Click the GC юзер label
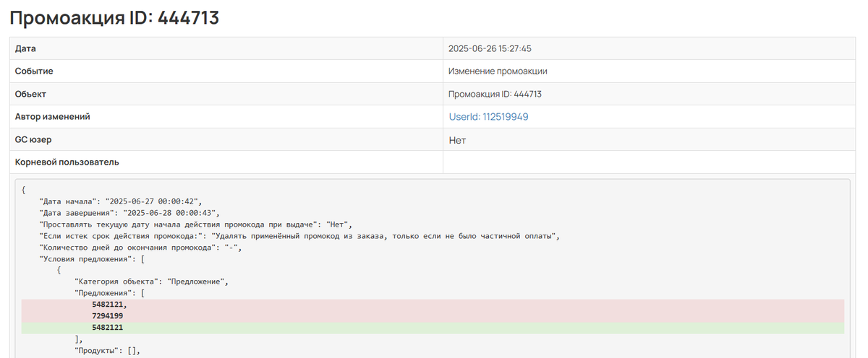This screenshot has width=868, height=358. point(33,139)
